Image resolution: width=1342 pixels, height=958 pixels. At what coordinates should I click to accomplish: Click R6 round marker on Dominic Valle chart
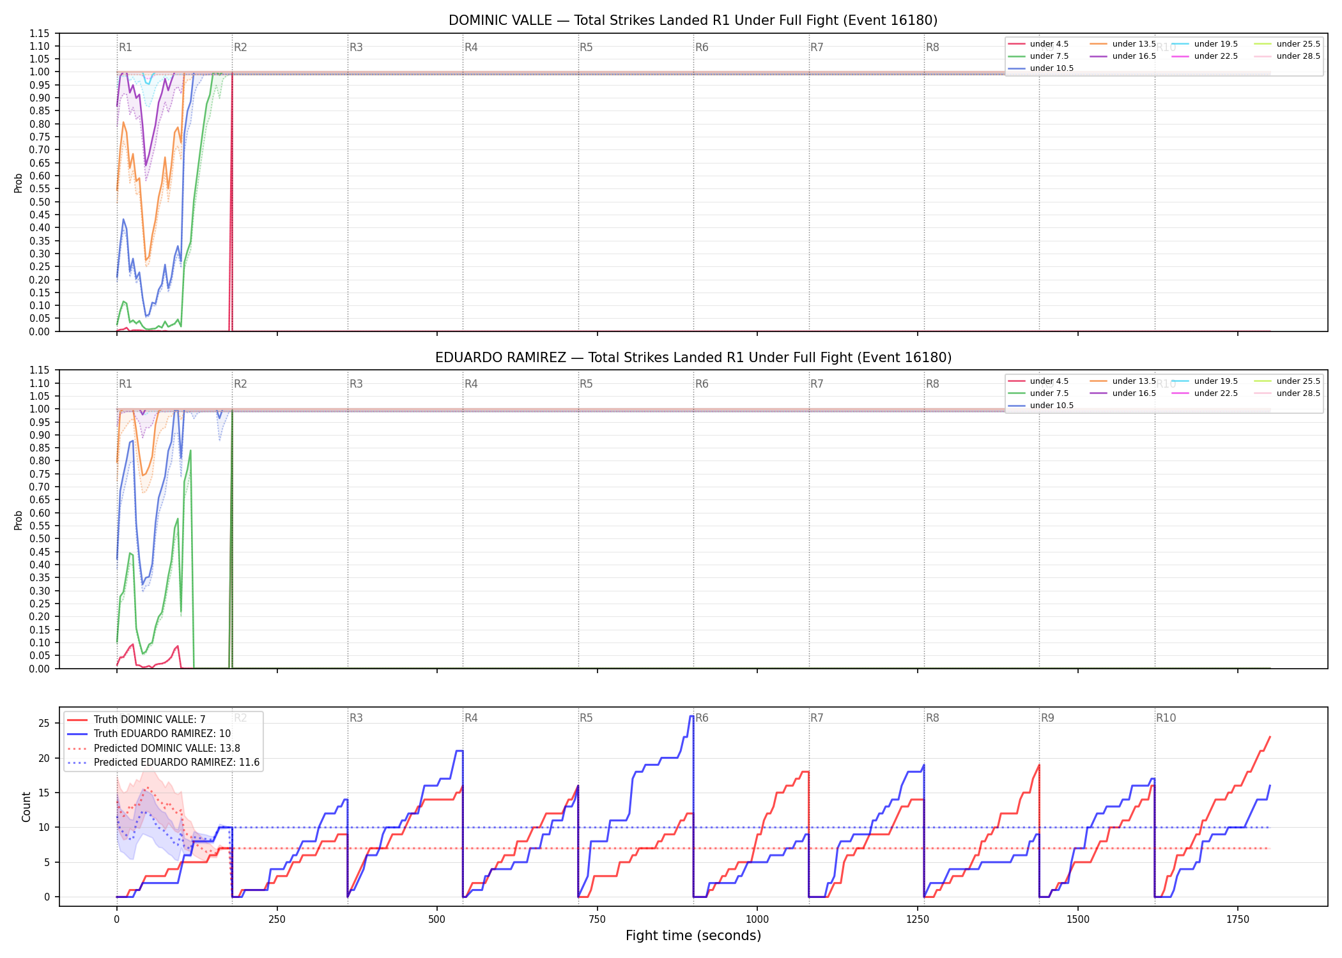[x=702, y=47]
